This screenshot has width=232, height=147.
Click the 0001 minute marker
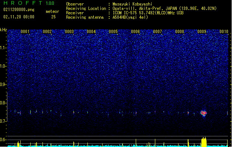(x=25, y=32)
